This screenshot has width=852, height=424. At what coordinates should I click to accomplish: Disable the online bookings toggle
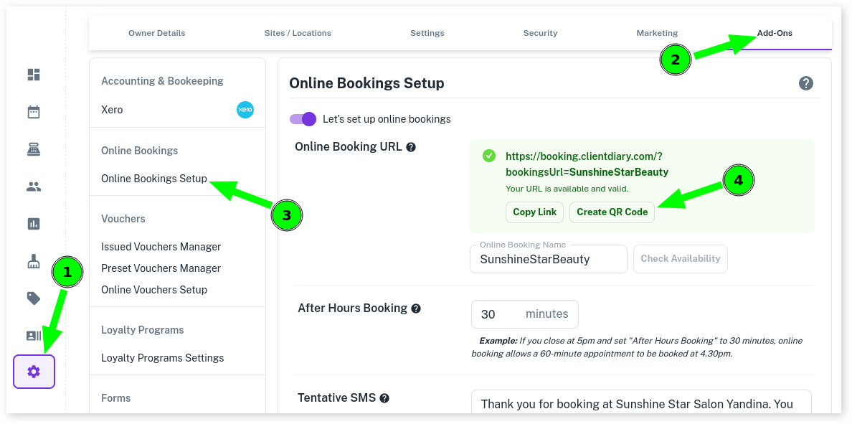coord(303,119)
